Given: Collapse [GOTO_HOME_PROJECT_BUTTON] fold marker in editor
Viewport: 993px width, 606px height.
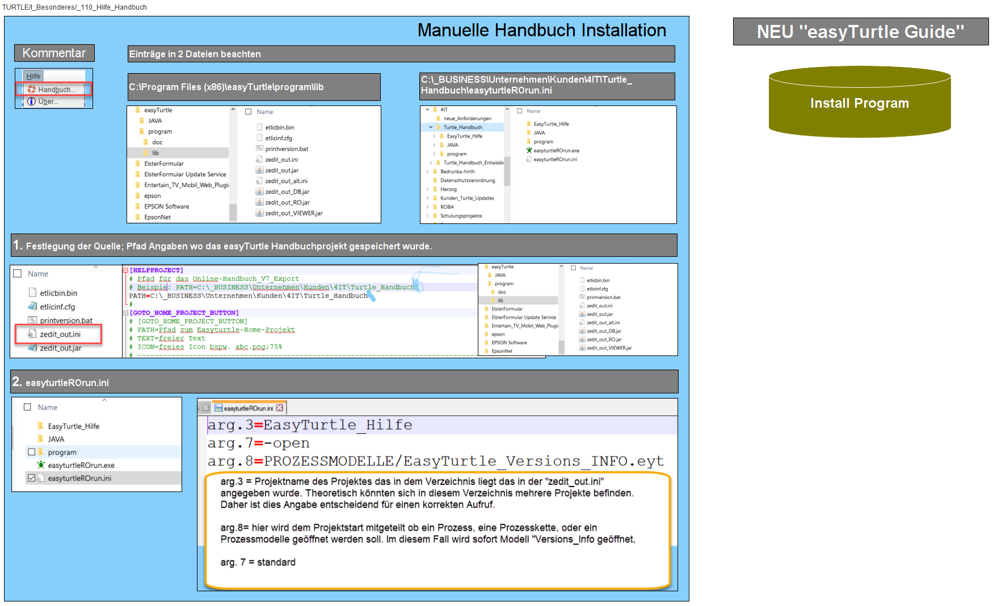Looking at the screenshot, I should [126, 313].
